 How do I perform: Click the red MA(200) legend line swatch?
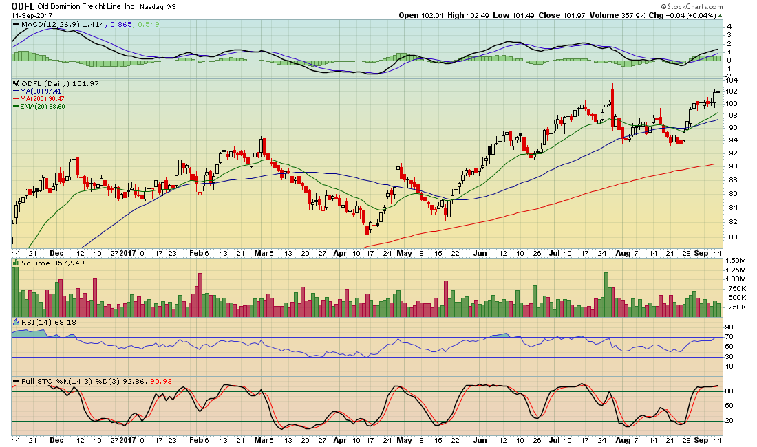[16, 99]
